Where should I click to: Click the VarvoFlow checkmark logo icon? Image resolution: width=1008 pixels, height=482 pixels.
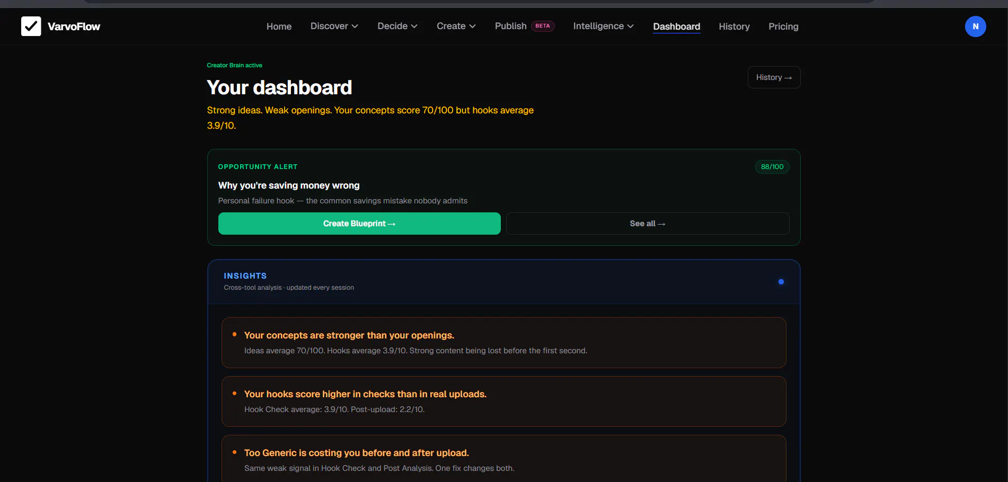coord(31,26)
